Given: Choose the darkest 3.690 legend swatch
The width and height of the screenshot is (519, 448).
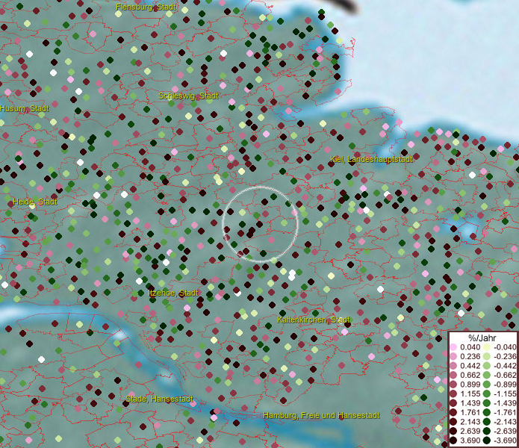Looking at the screenshot, I should [453, 441].
